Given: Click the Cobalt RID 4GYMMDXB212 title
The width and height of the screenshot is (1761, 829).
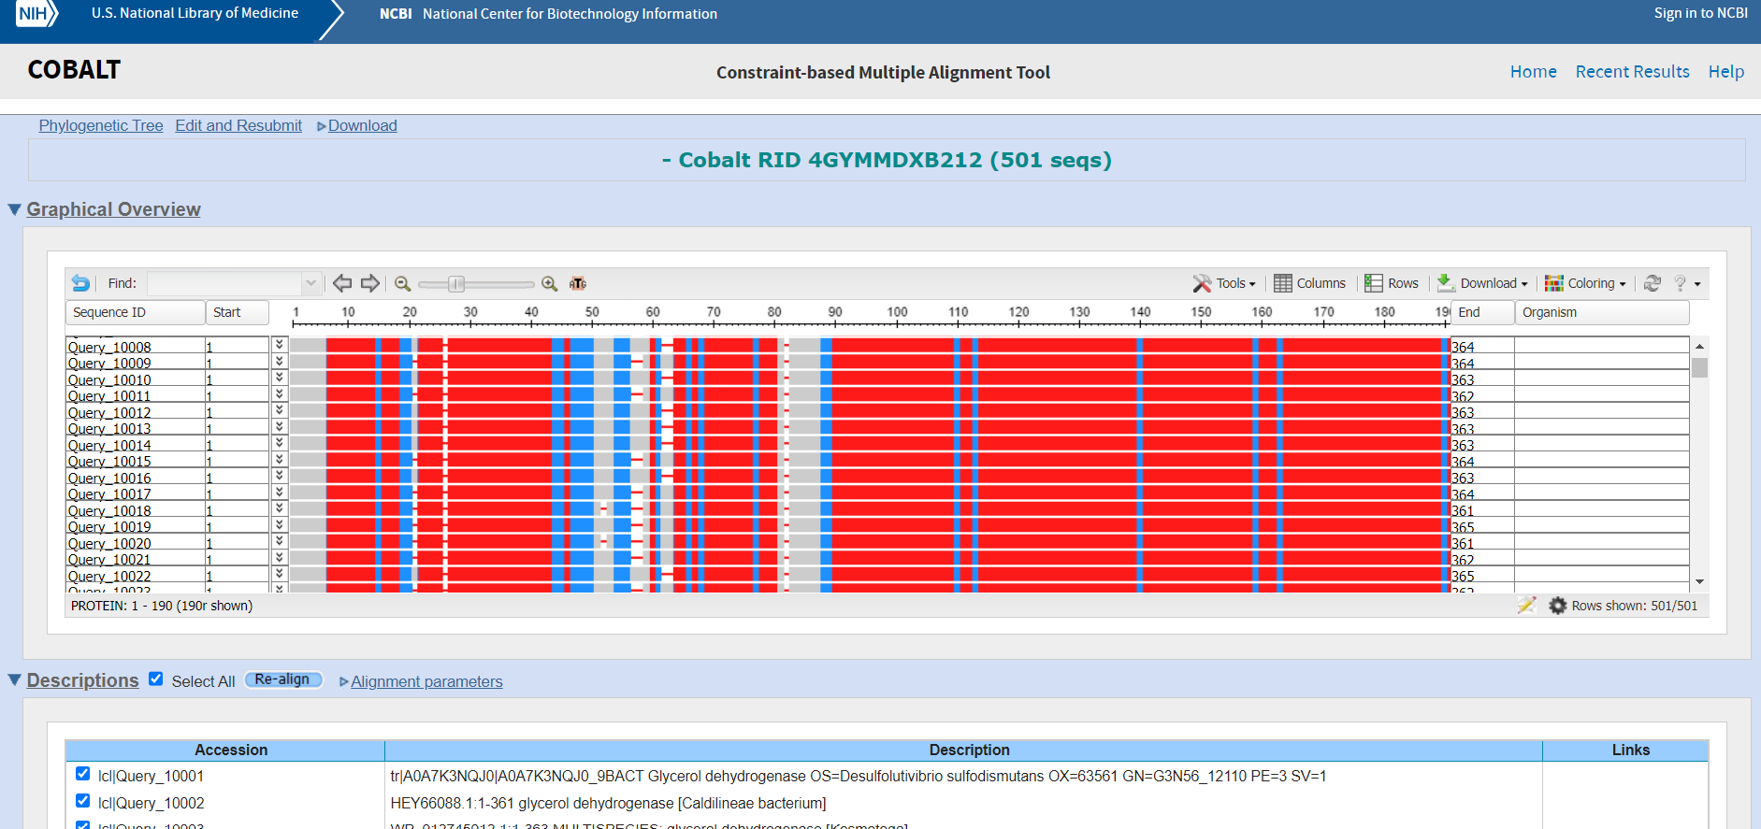Looking at the screenshot, I should coord(887,160).
